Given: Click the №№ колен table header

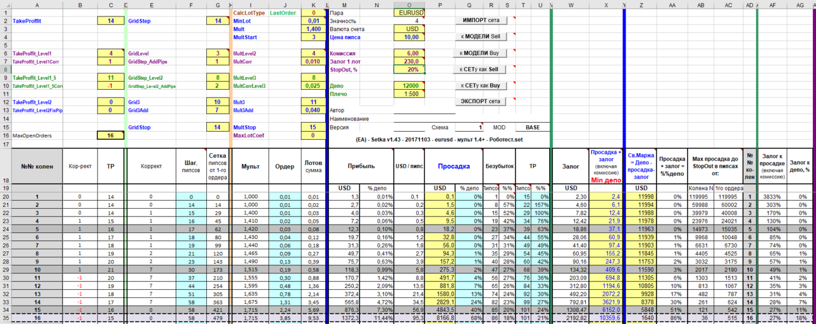Looking at the screenshot, I should tap(37, 166).
